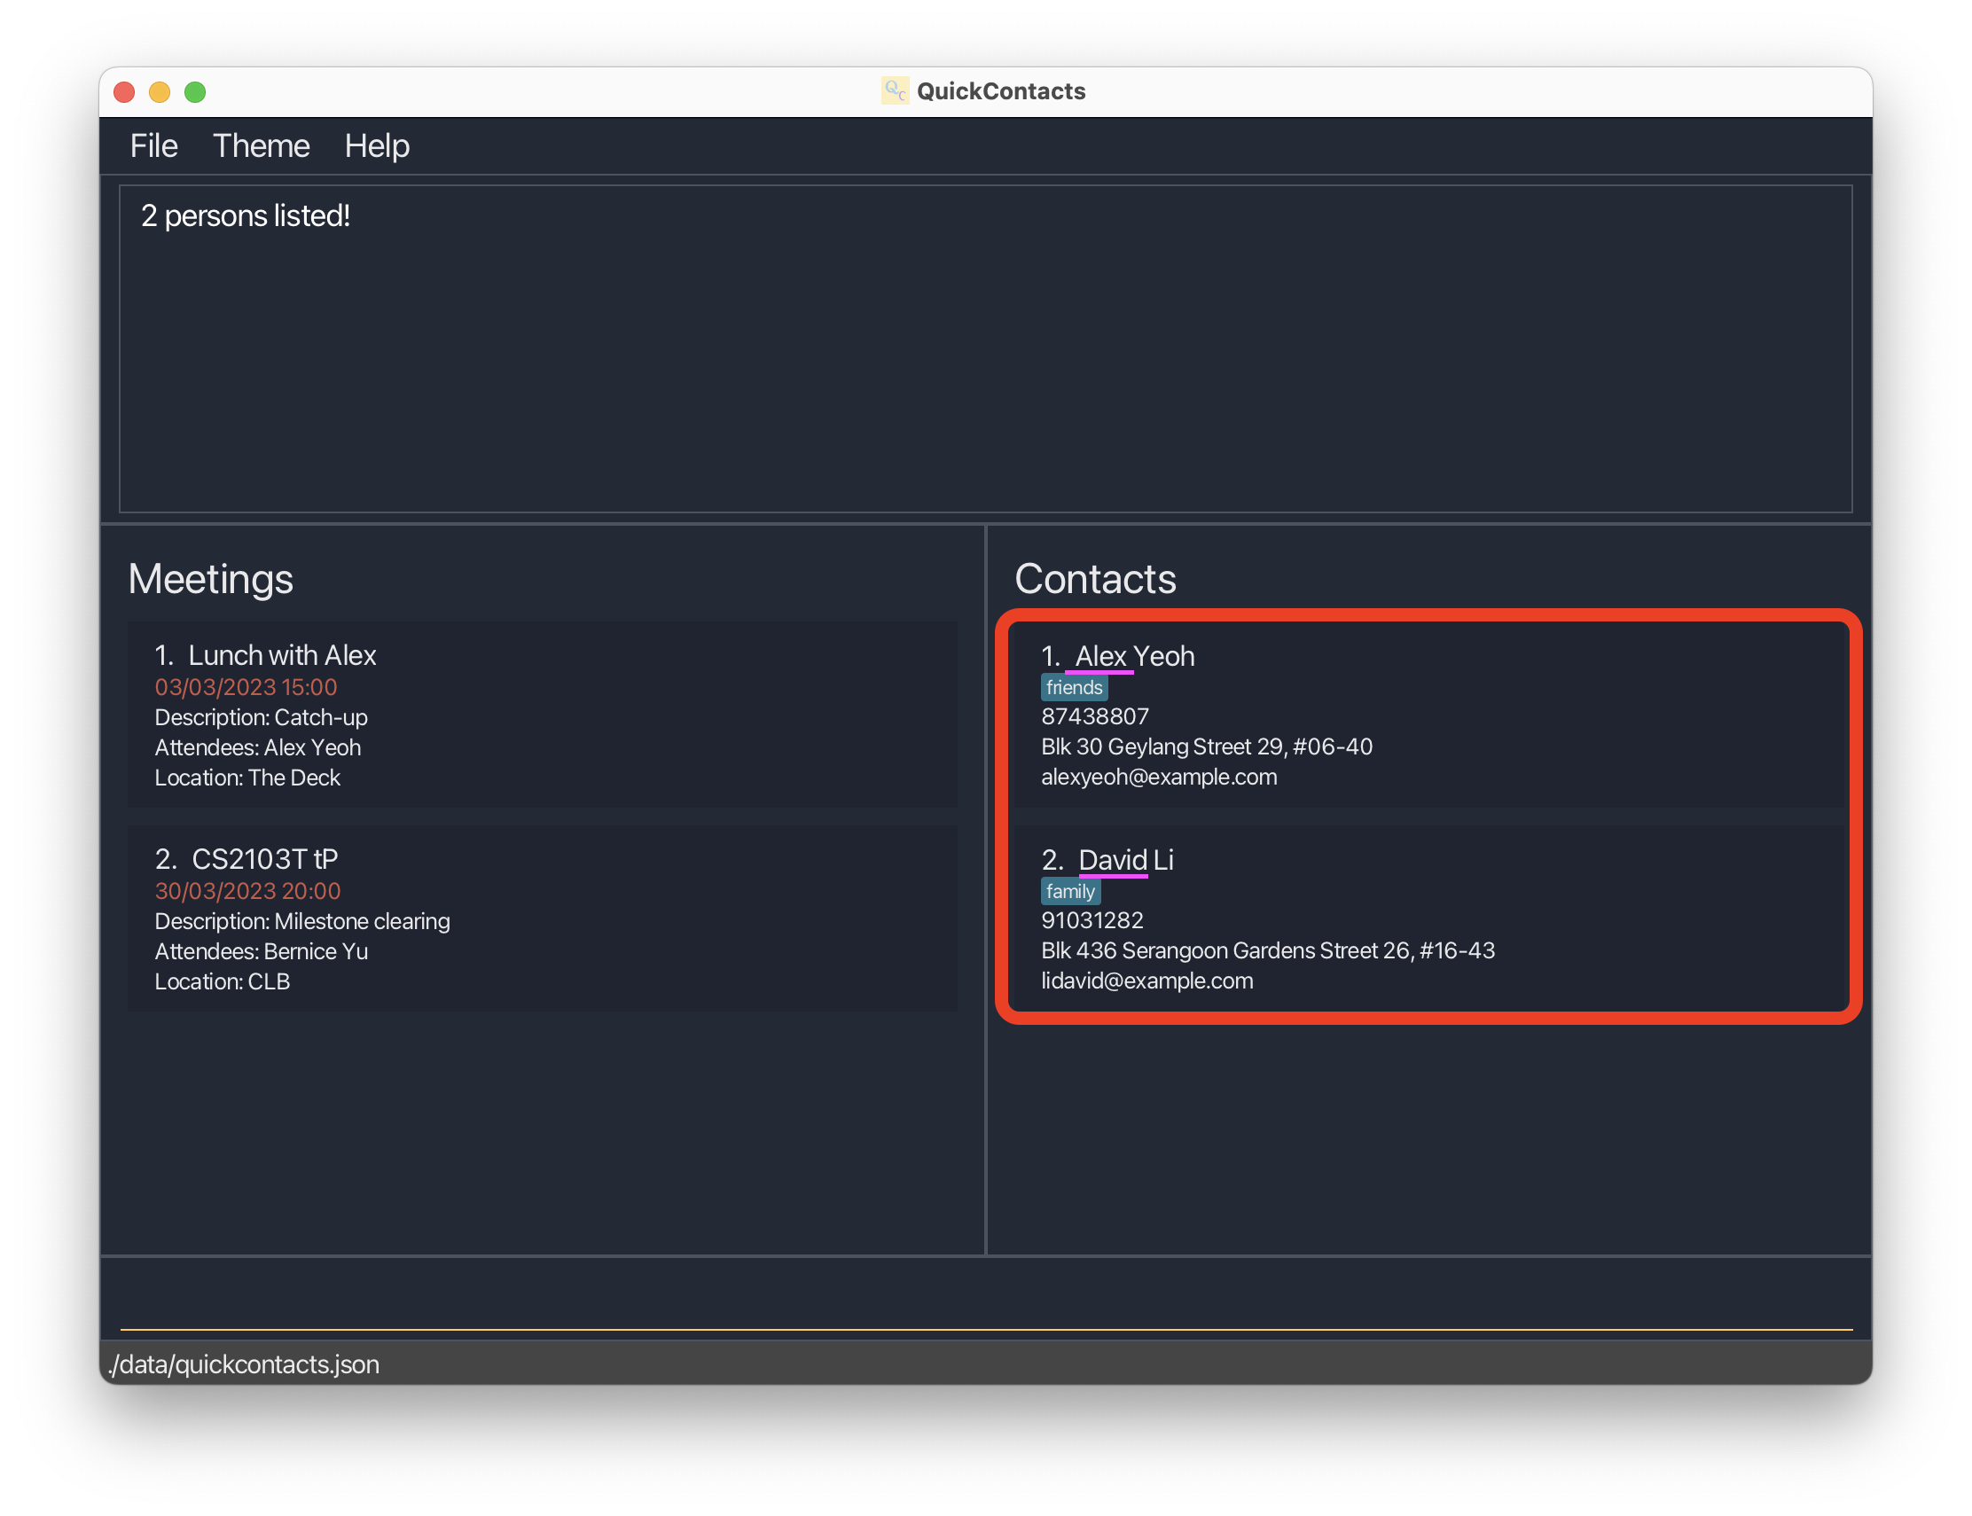Close the QuickContacts window

[124, 92]
